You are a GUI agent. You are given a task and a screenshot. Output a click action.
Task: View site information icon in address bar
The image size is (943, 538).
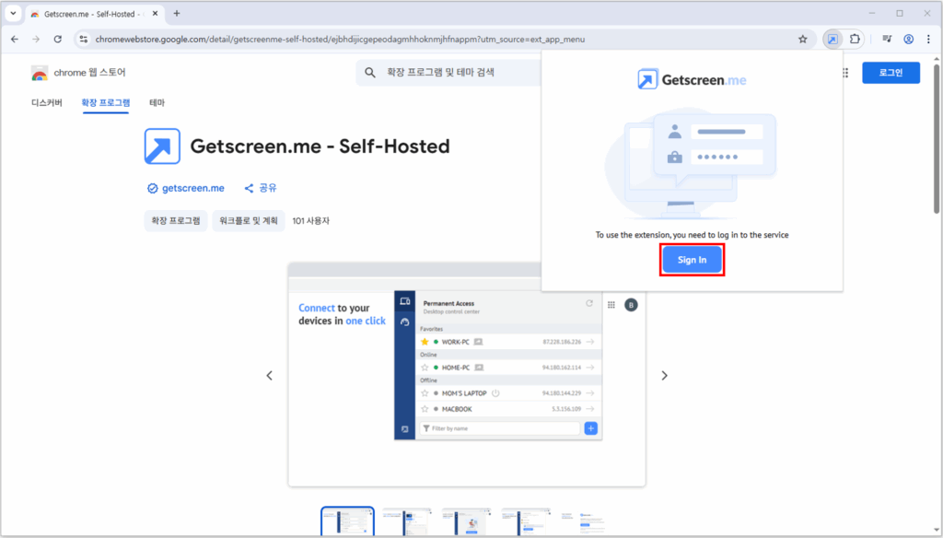[x=84, y=39]
